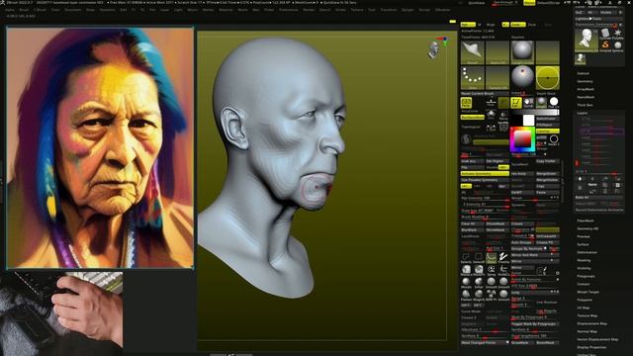Choose the Spray stroke icon

click(x=491, y=270)
